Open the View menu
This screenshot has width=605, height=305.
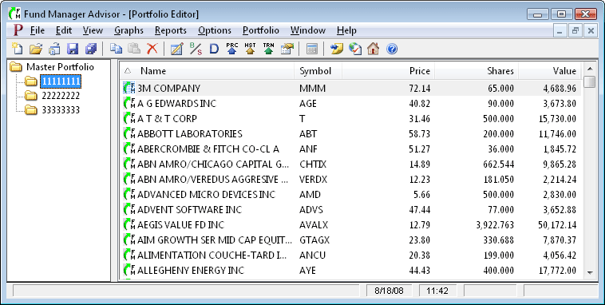(93, 30)
